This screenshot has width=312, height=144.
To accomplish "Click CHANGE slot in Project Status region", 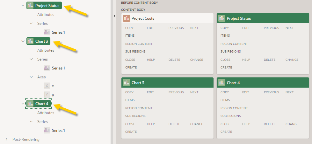I will [x=292, y=60].
